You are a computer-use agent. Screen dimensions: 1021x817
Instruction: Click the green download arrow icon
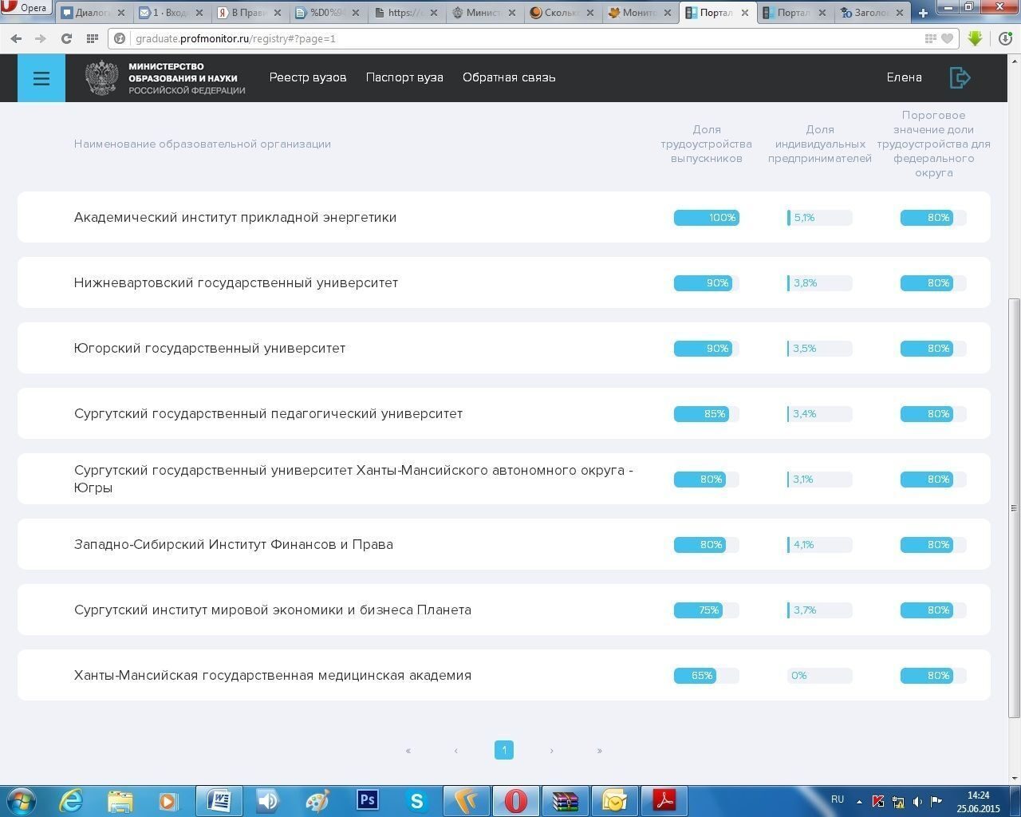tap(975, 38)
